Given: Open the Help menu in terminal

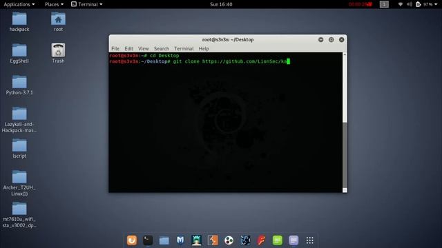Looking at the screenshot, I should (x=204, y=49).
